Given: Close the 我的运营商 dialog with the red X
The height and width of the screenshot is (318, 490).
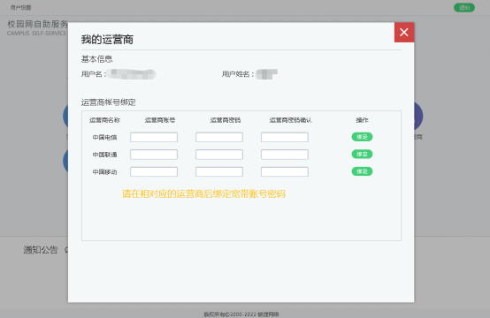Looking at the screenshot, I should 404,32.
